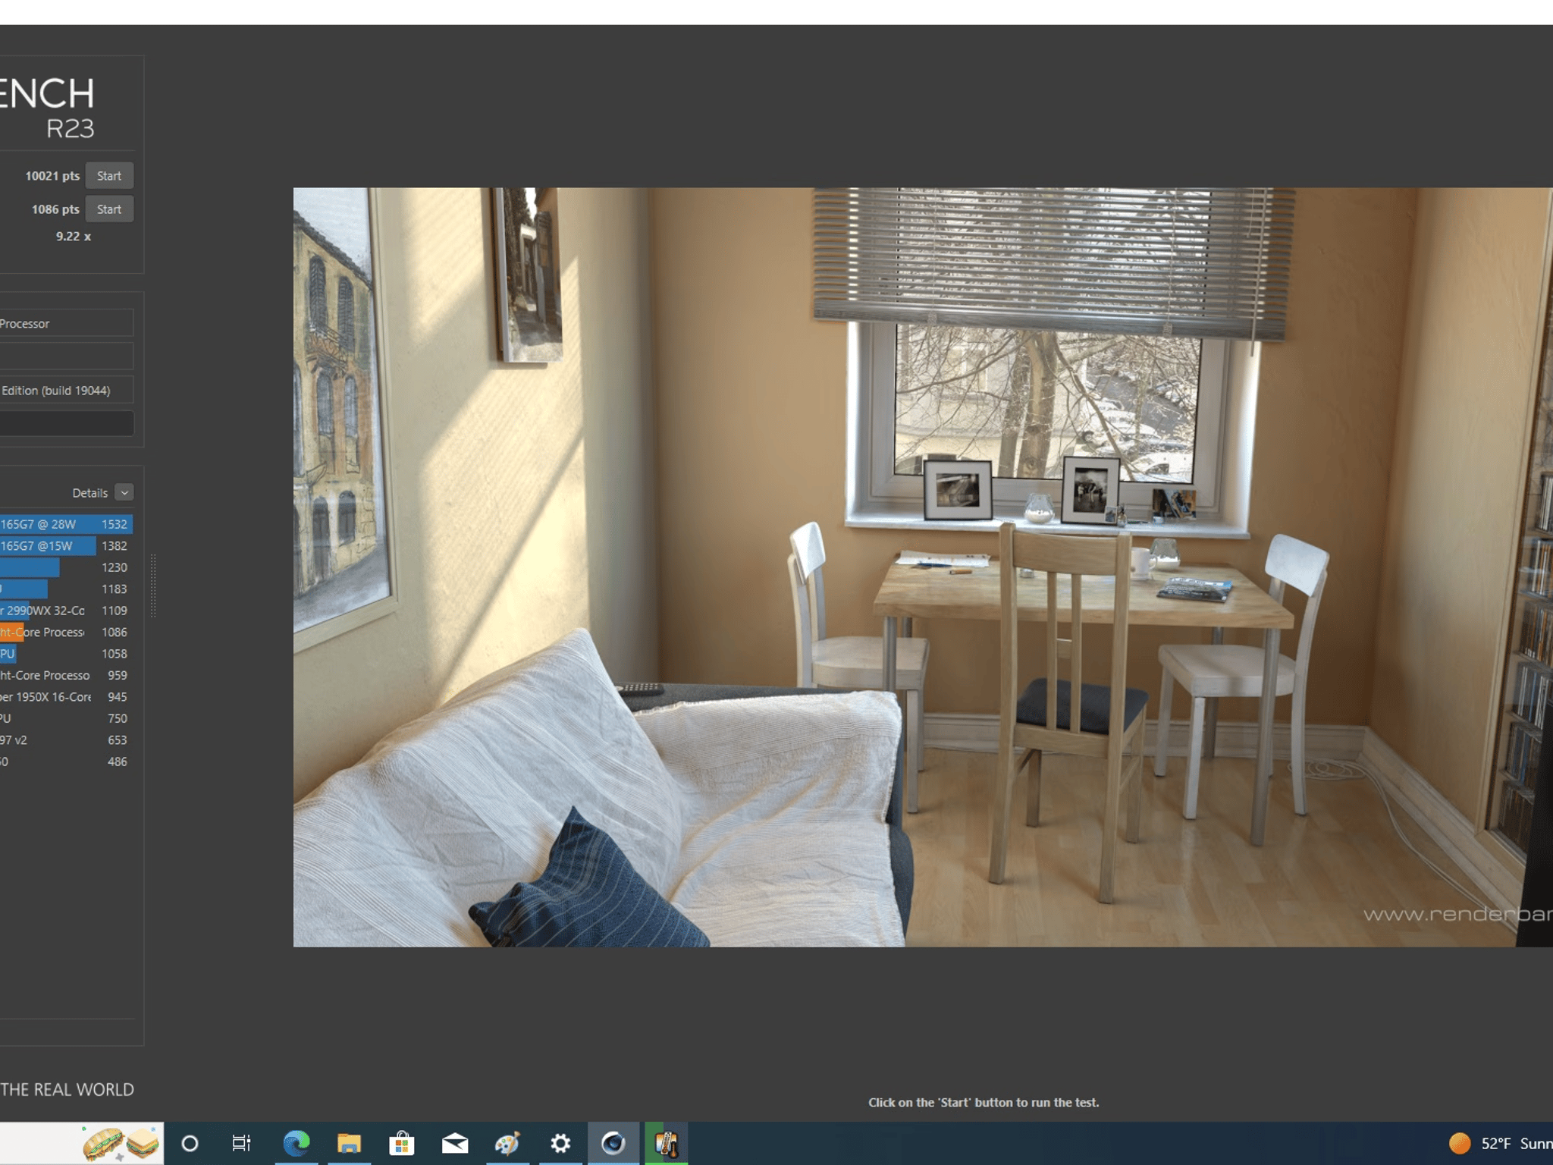The width and height of the screenshot is (1553, 1165).
Task: Start the multi-core test showing 10021 pts
Action: (109, 176)
